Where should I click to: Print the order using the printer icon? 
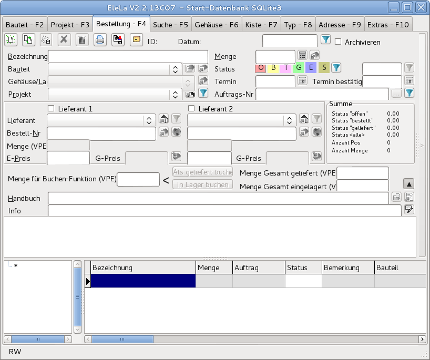[x=100, y=39]
